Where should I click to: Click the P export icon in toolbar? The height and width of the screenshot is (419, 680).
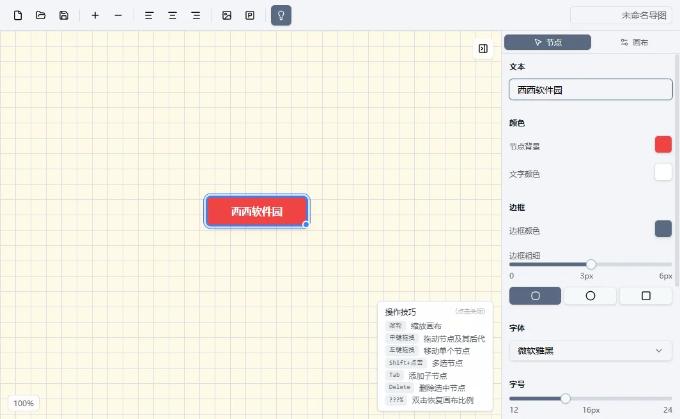(250, 15)
